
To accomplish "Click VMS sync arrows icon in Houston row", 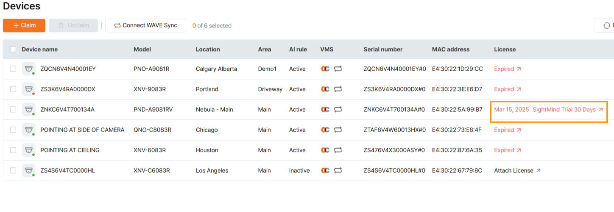I will coord(338,150).
